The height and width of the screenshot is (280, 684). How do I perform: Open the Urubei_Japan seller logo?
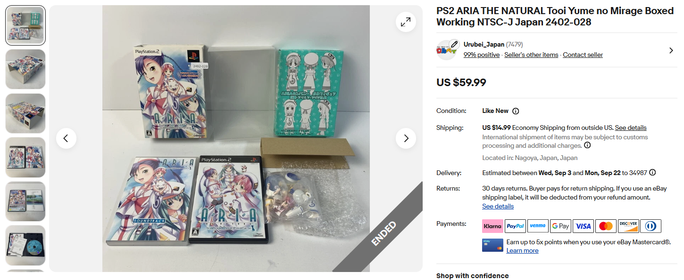point(447,49)
